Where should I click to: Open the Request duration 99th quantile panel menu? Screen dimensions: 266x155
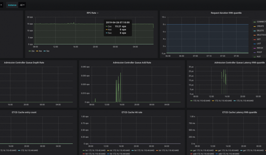226,13
